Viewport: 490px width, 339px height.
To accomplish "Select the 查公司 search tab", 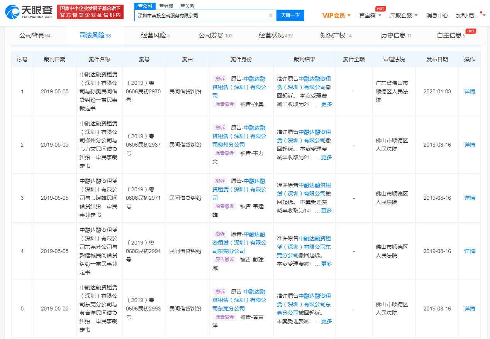I will pos(145,6).
